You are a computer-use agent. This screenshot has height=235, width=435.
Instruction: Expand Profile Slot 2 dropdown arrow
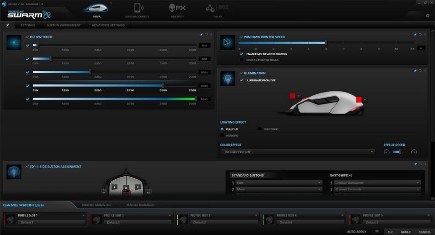click(170, 215)
